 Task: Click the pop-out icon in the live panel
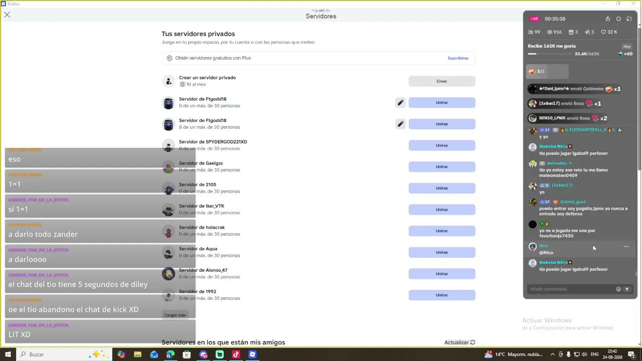click(x=629, y=19)
